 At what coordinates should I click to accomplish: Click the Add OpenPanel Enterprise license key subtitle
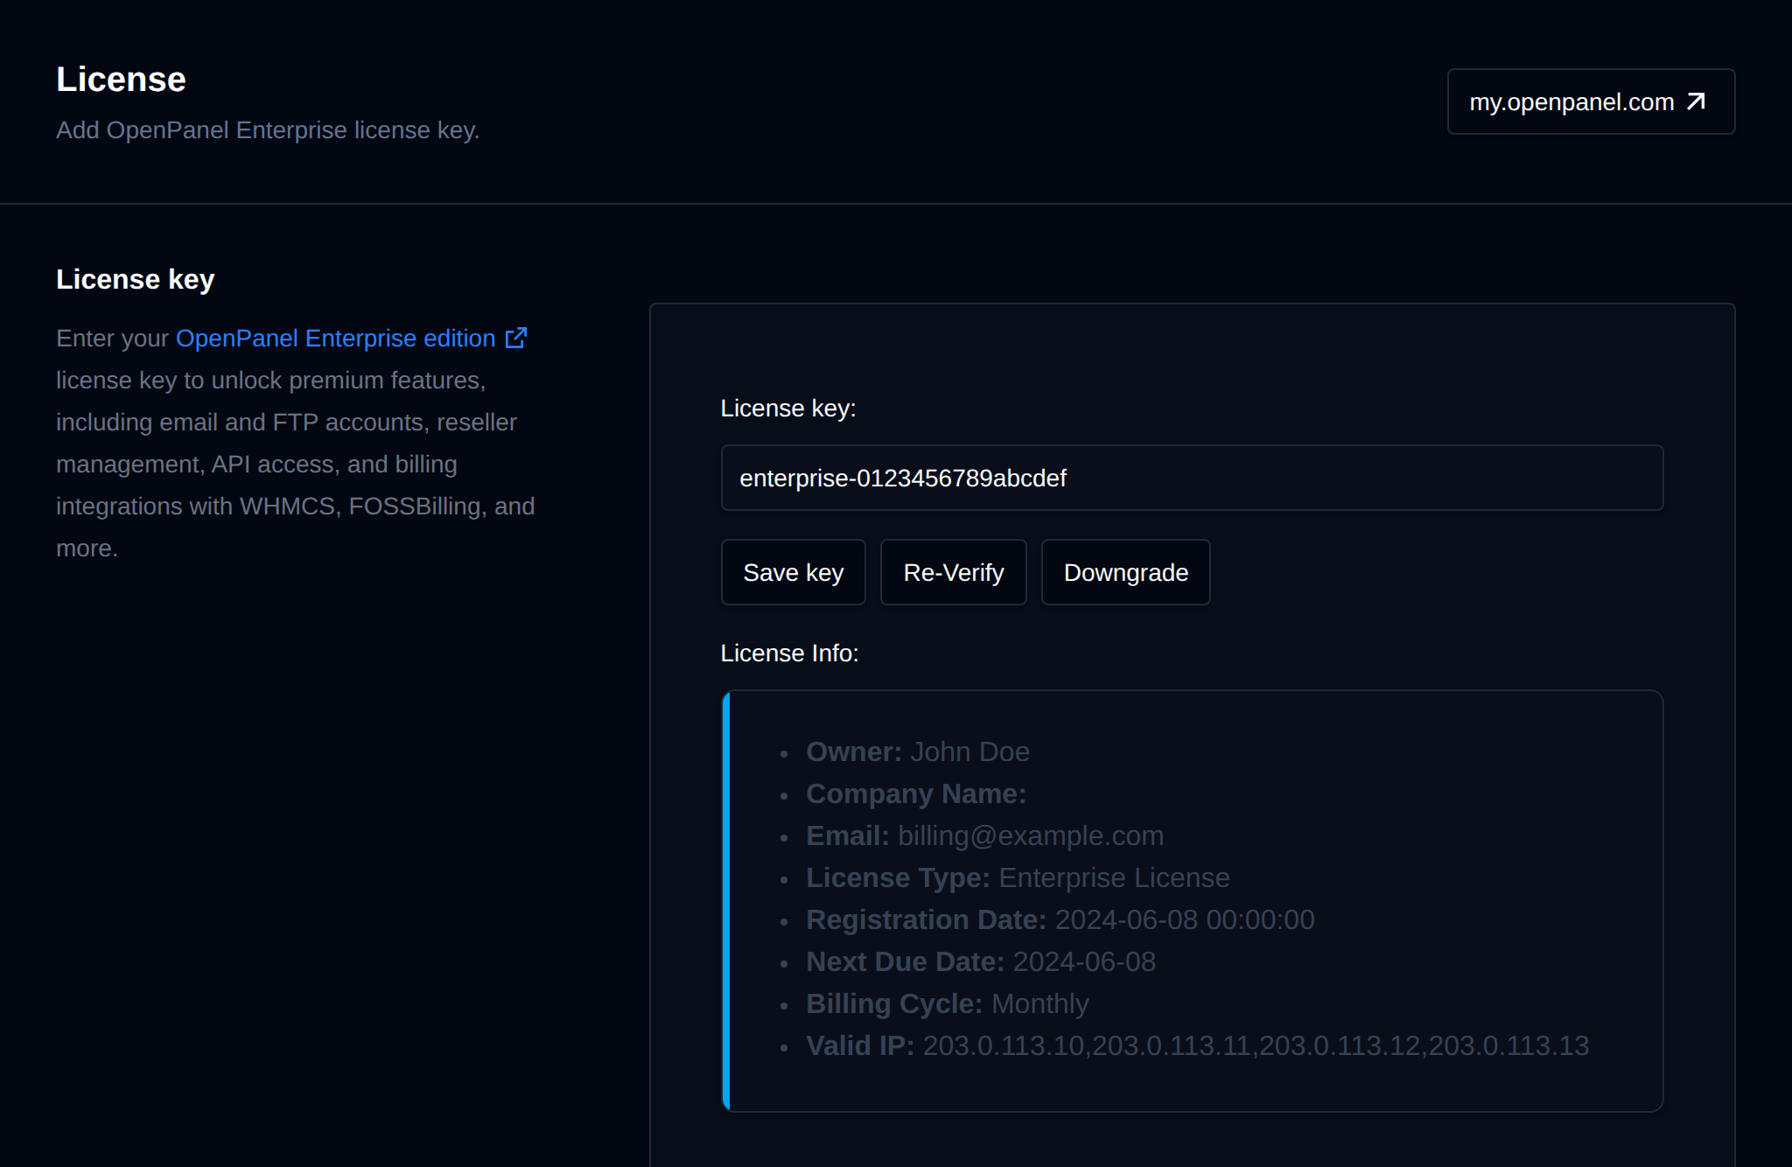coord(268,130)
